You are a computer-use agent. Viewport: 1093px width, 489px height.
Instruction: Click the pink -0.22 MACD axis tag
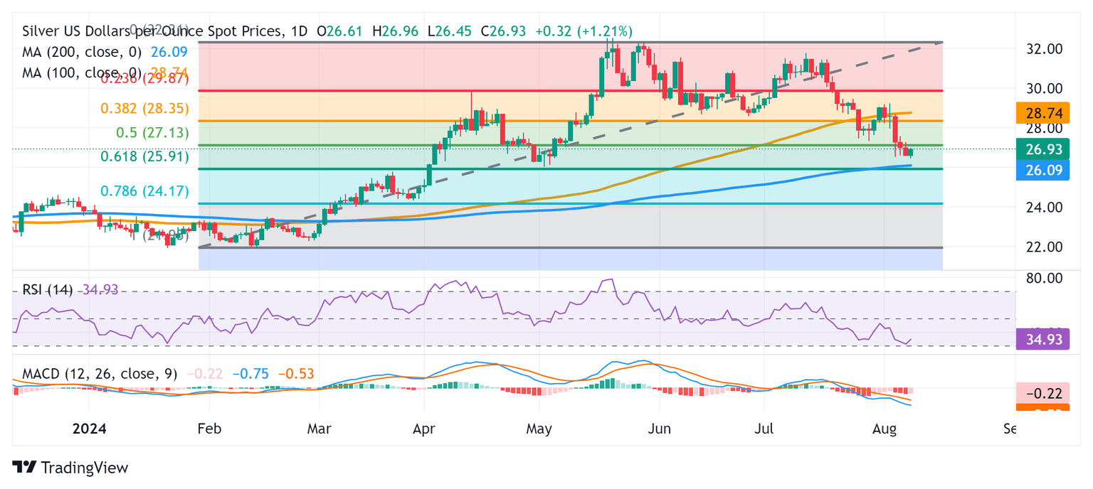pos(1045,393)
